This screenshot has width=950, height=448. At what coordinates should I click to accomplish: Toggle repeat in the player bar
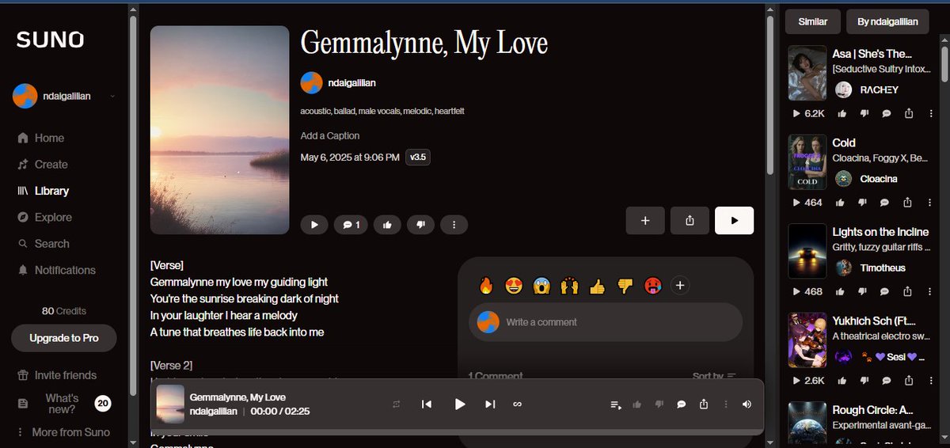tap(397, 404)
